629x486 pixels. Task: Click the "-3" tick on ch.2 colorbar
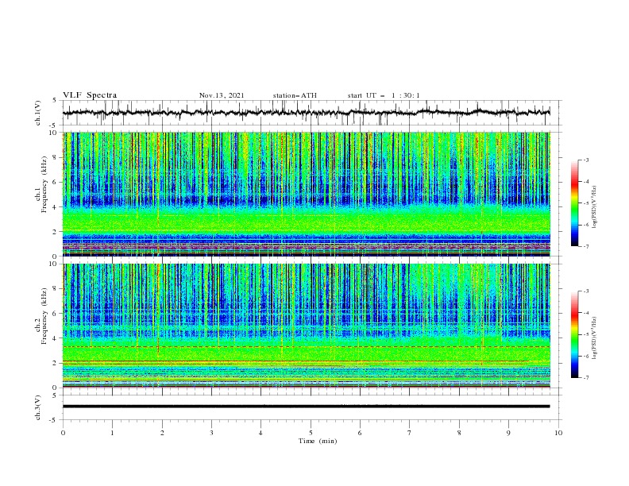585,291
